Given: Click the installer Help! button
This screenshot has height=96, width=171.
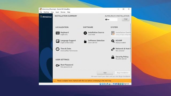Looking at the screenshot, I should coord(126,19).
